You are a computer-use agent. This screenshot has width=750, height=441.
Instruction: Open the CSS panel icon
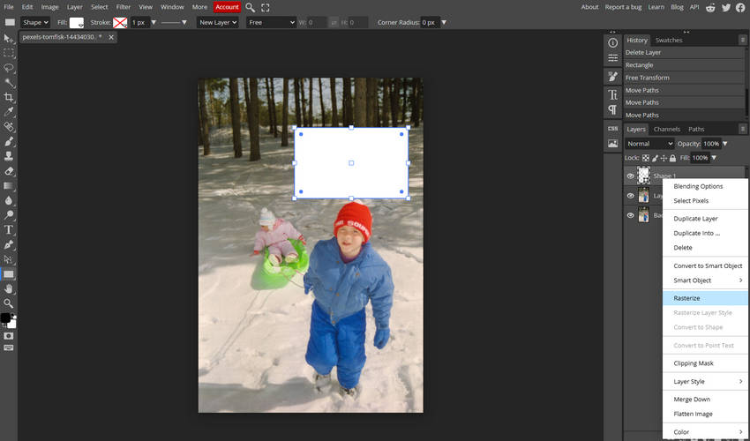[612, 129]
